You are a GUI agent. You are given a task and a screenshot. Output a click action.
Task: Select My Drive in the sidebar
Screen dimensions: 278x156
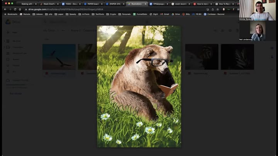[16, 41]
